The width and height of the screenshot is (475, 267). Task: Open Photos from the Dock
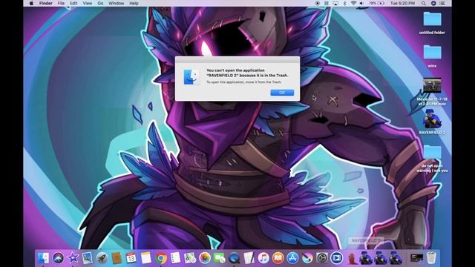point(205,258)
